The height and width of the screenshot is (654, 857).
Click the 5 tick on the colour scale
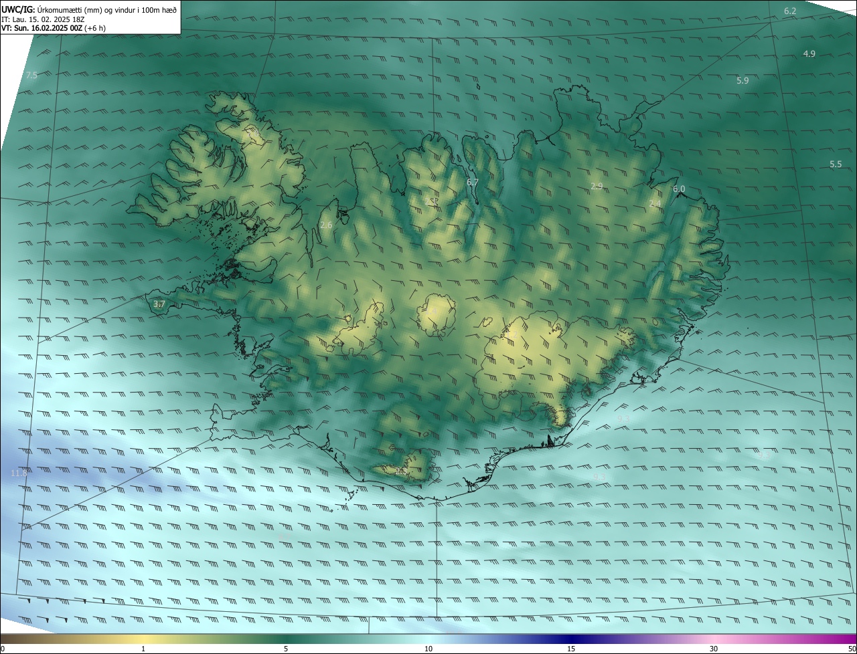pyautogui.click(x=286, y=649)
